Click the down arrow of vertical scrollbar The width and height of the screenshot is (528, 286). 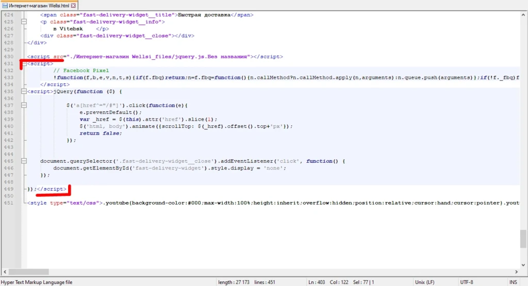[x=523, y=265]
